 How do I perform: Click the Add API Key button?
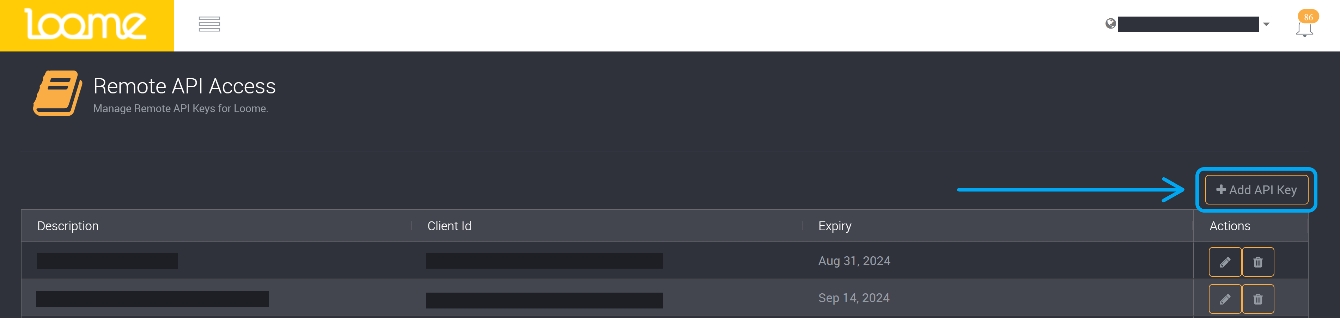click(x=1256, y=190)
